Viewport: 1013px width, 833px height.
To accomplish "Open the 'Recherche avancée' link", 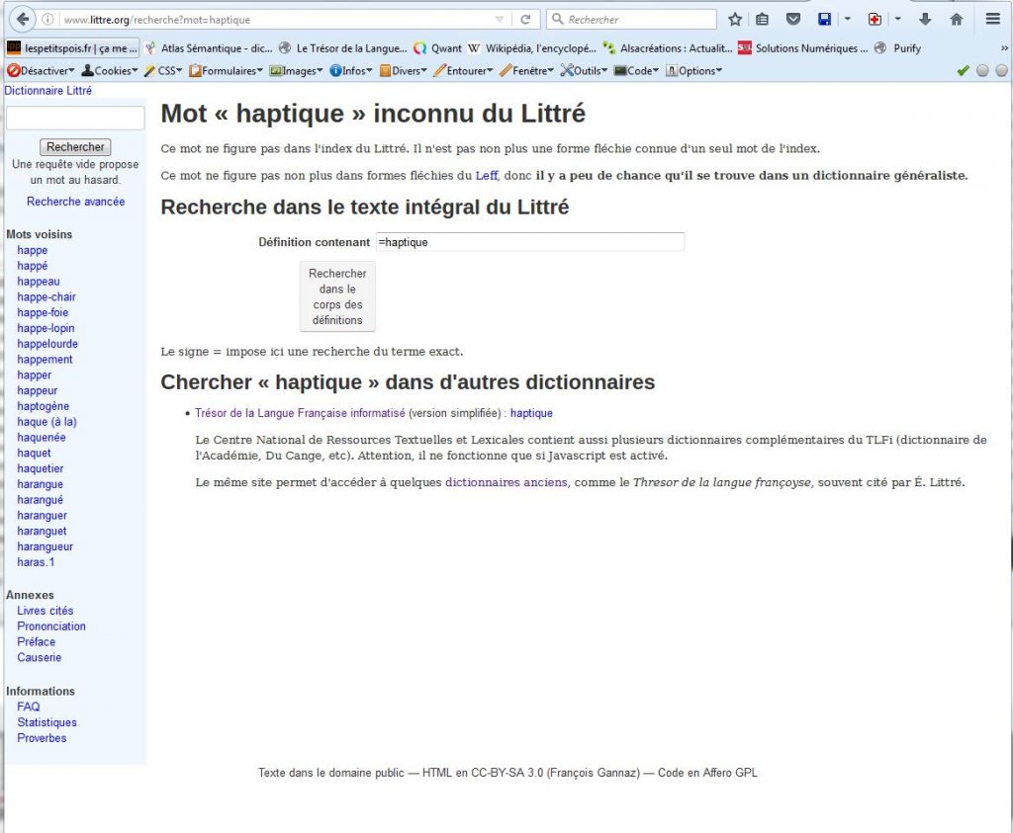I will tap(76, 202).
